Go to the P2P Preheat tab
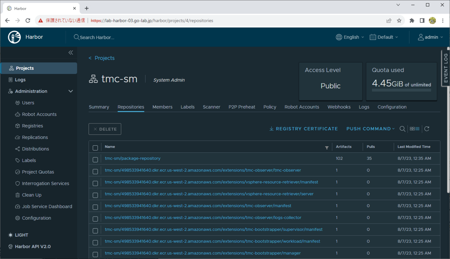The height and width of the screenshot is (259, 450). tap(242, 107)
